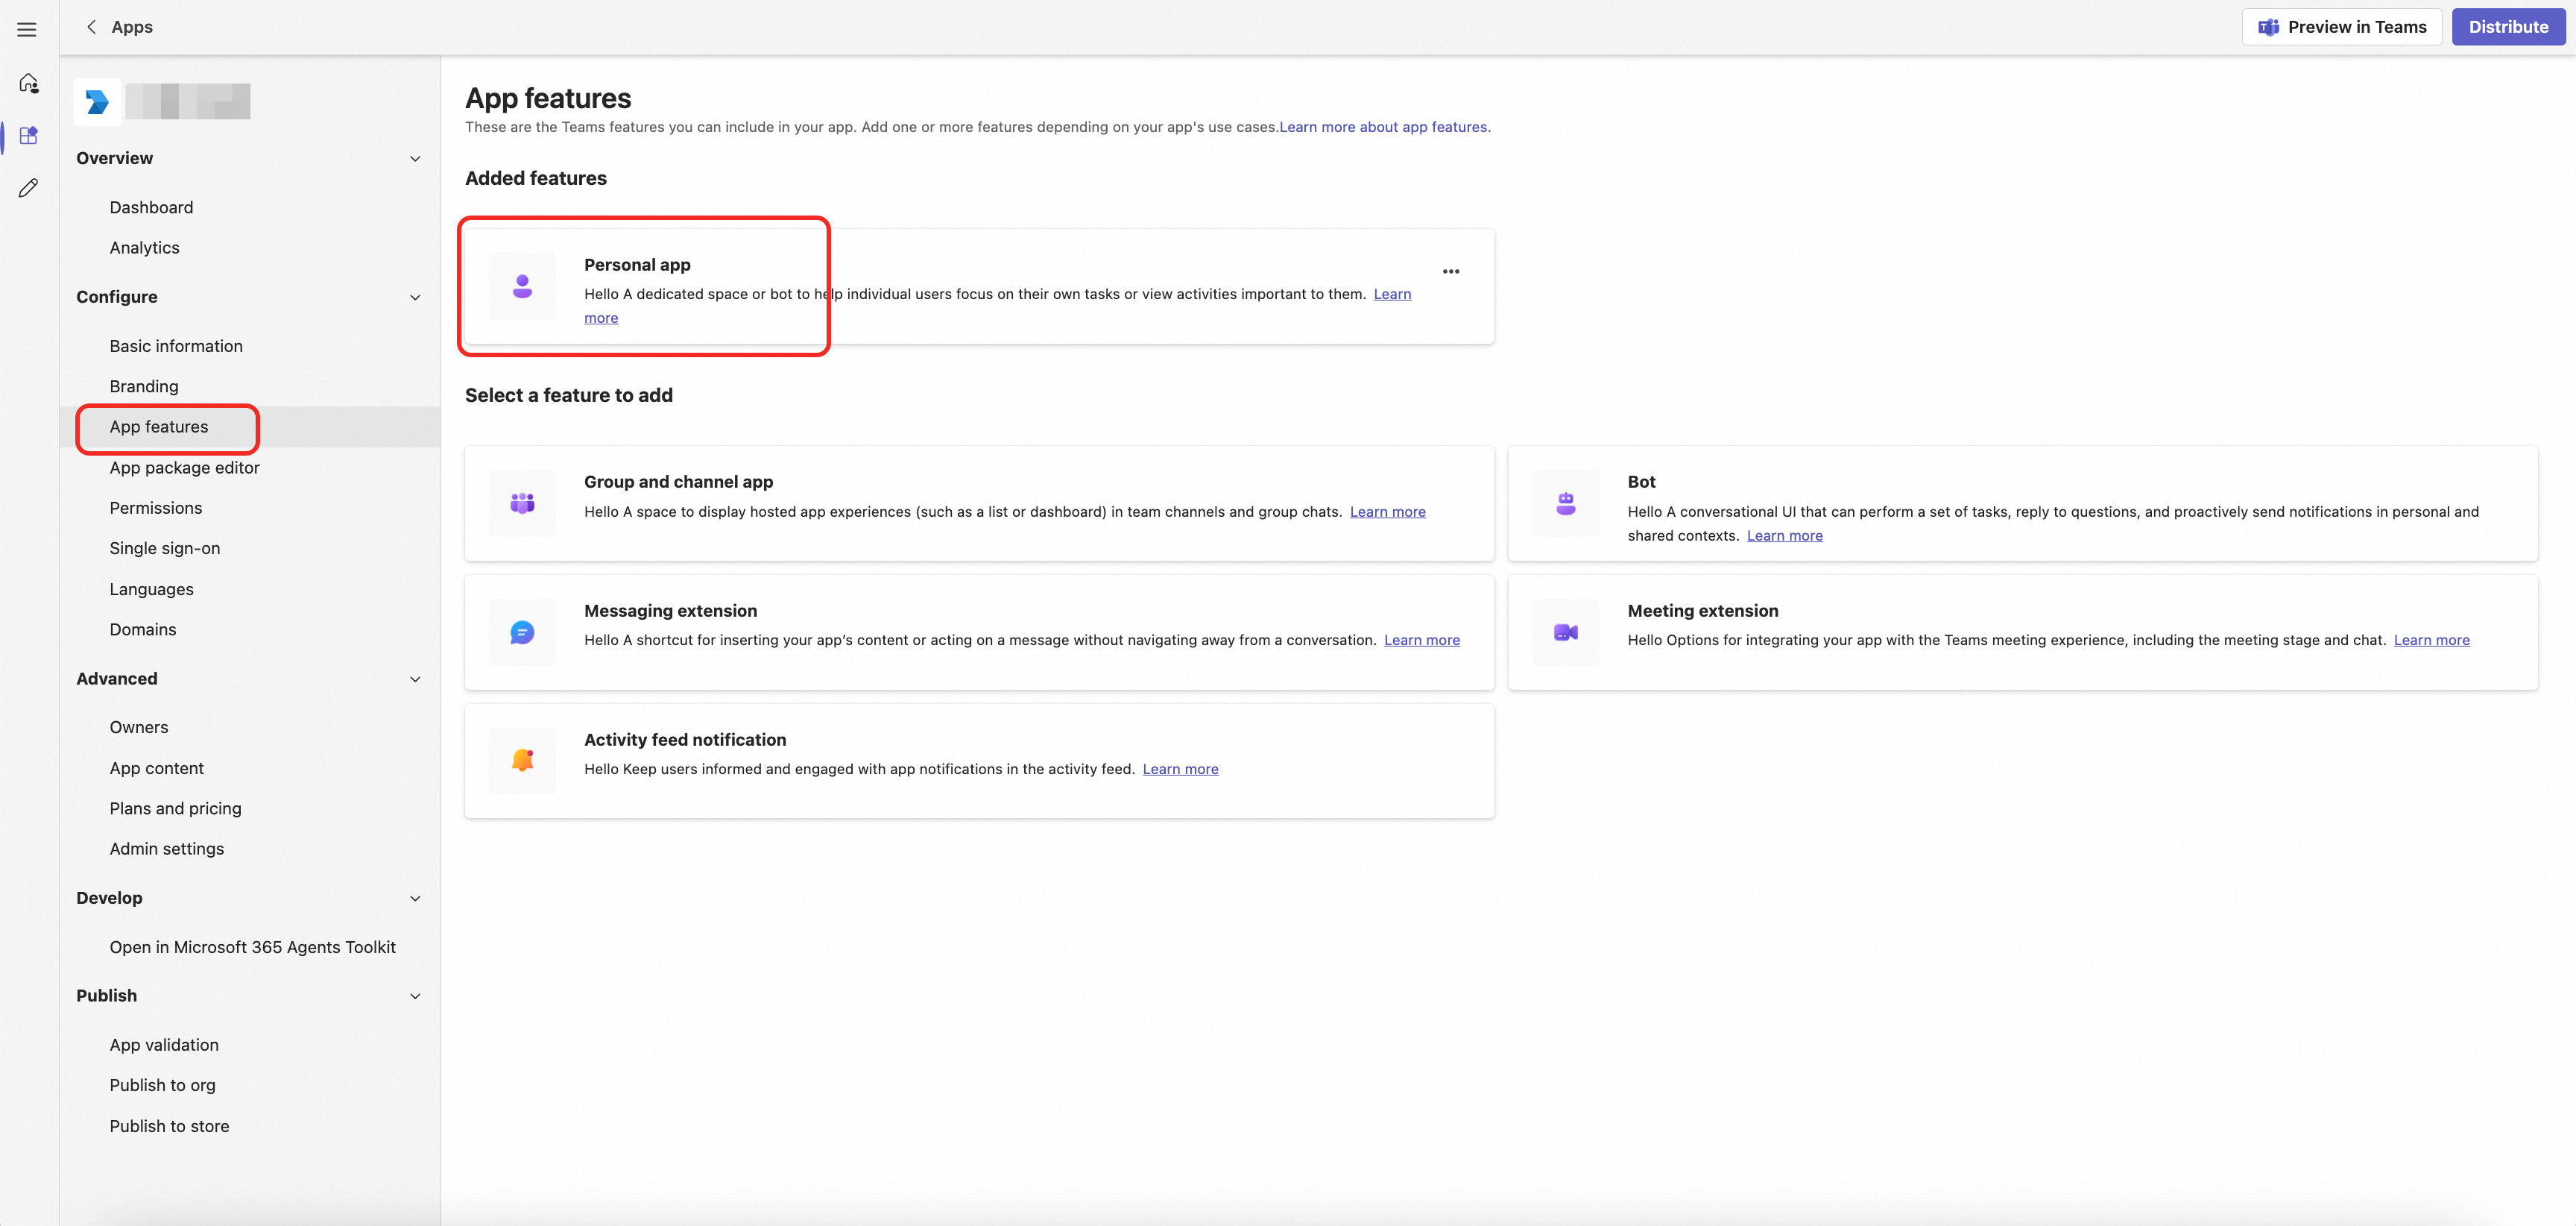Click back arrow next to Apps
This screenshot has height=1226, width=2576.
click(x=91, y=27)
